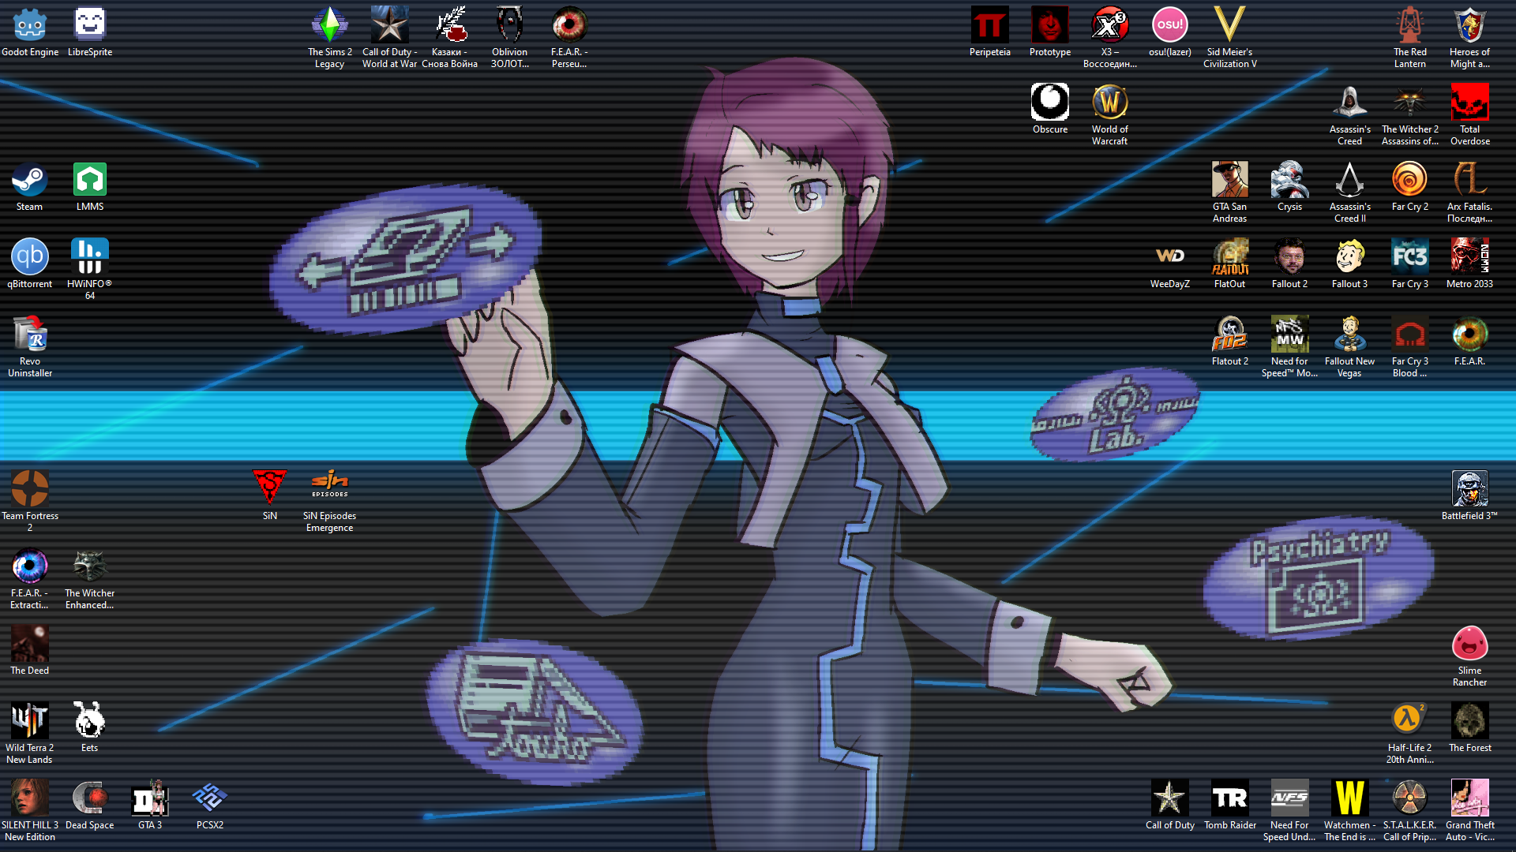Select the Assassin's Creed II icon
Screen dimensions: 1516x852
[x=1350, y=192]
